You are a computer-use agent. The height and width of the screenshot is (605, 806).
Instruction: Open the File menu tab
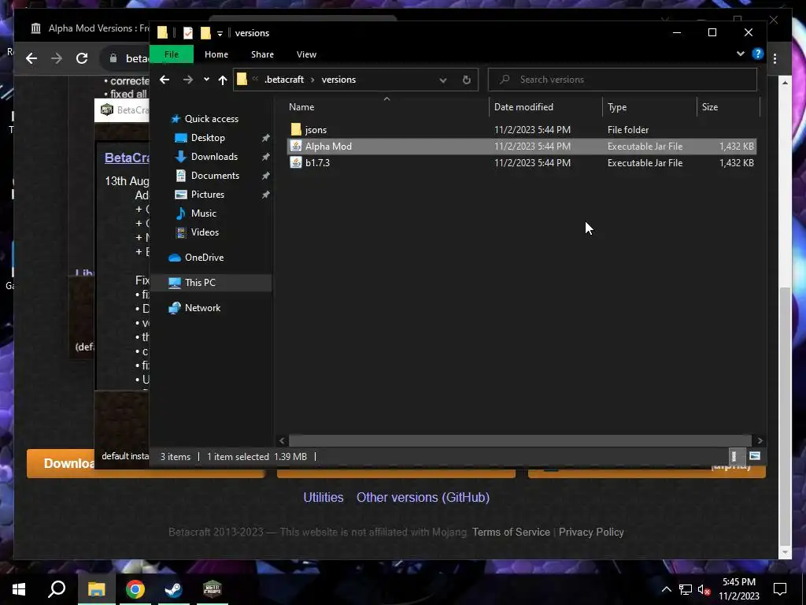172,54
